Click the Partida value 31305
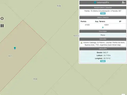Screen dimensions: 127x95 point(87,25)
